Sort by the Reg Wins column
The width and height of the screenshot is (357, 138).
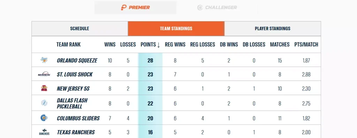pos(175,45)
